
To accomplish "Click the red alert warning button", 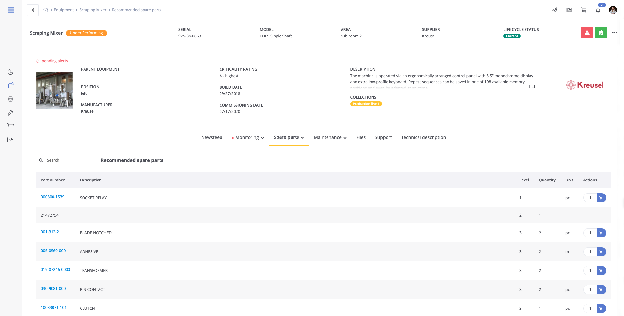I will (587, 33).
